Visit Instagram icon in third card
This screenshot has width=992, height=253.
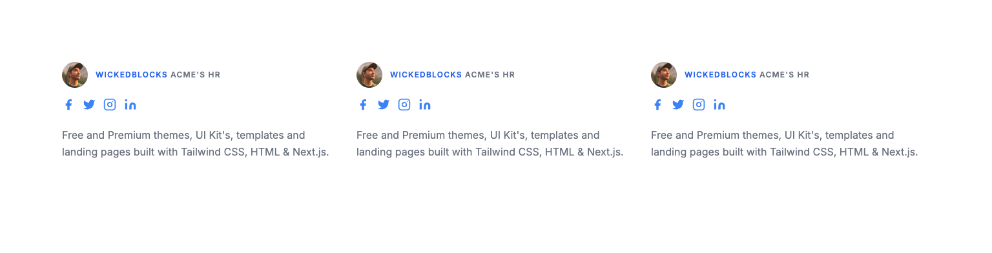pos(699,105)
